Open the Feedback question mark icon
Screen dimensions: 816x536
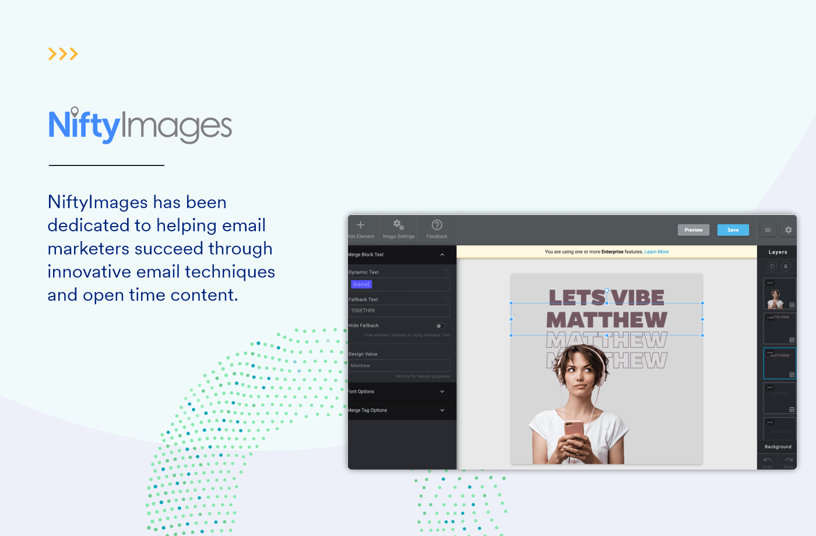point(437,225)
